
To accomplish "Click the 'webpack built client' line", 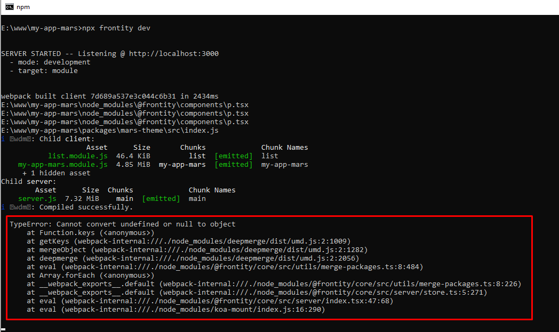I will pyautogui.click(x=109, y=96).
